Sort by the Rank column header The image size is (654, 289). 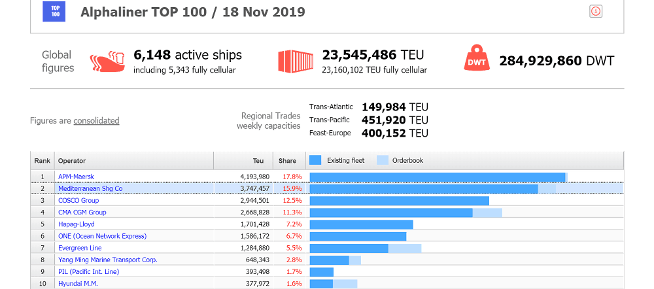tap(43, 161)
